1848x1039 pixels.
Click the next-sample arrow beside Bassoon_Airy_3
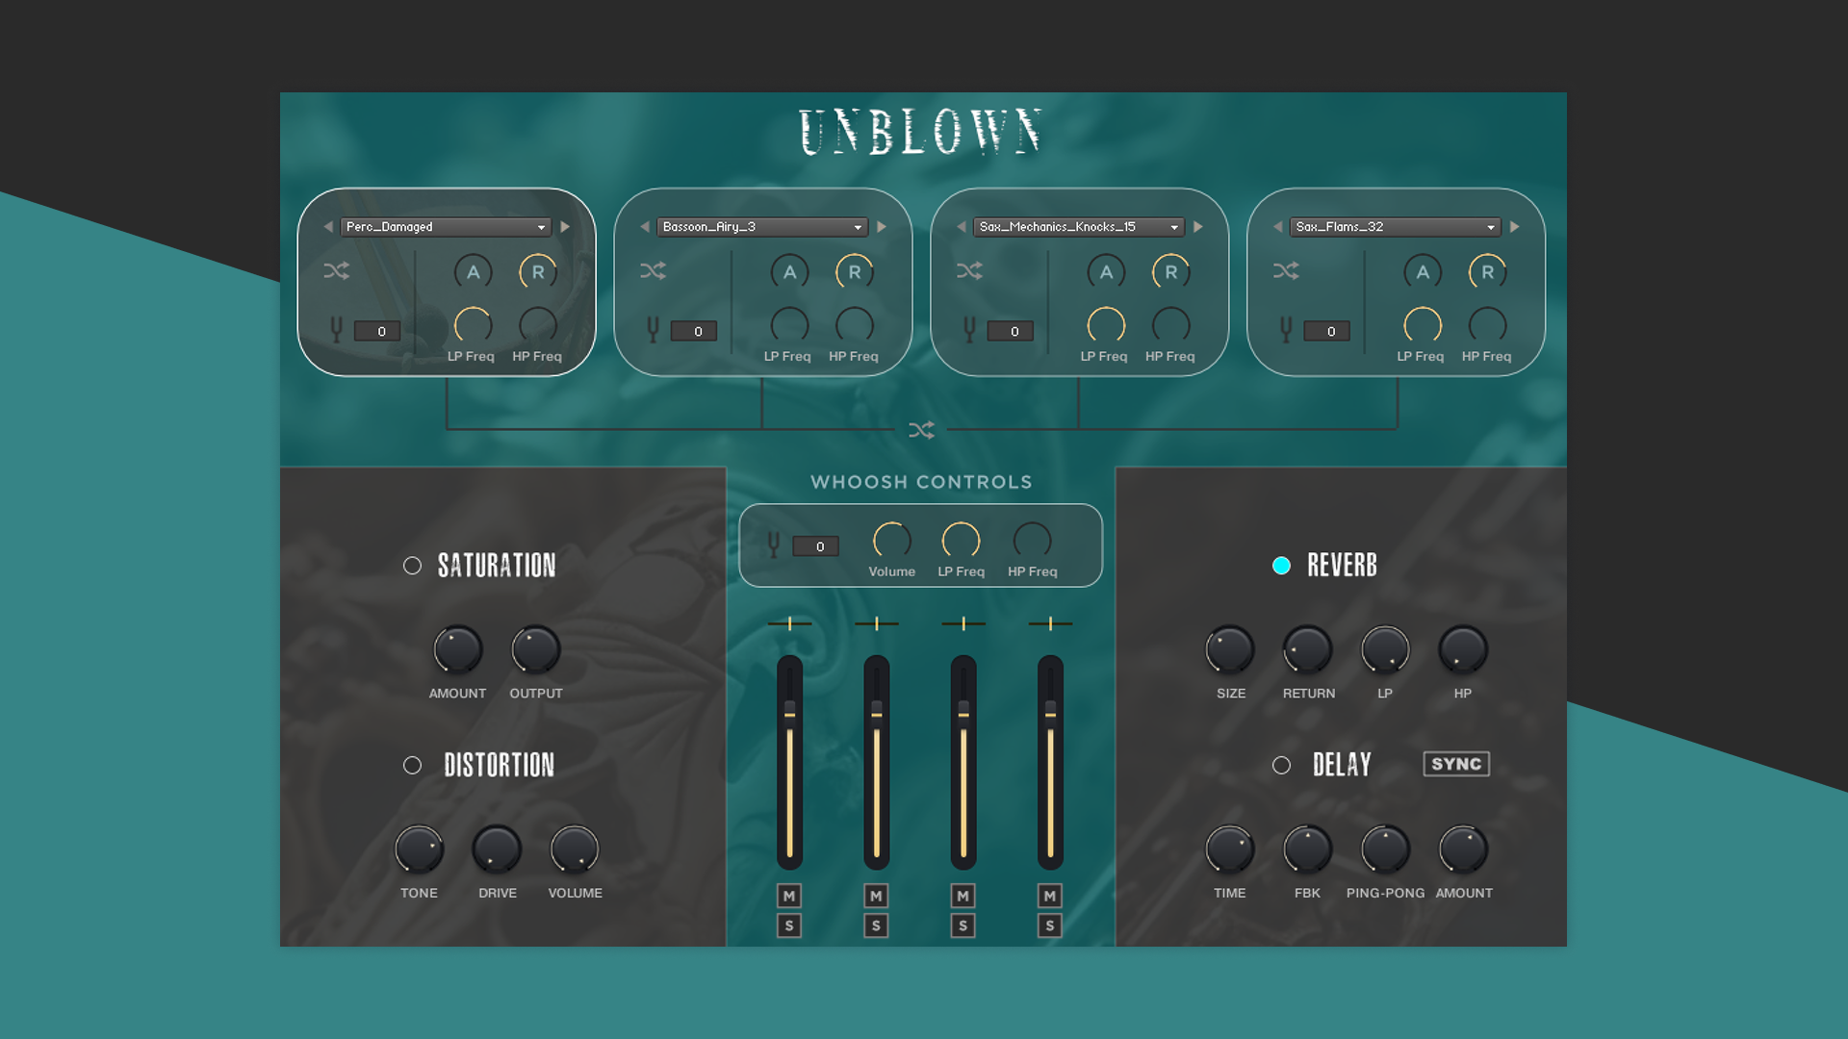(882, 227)
